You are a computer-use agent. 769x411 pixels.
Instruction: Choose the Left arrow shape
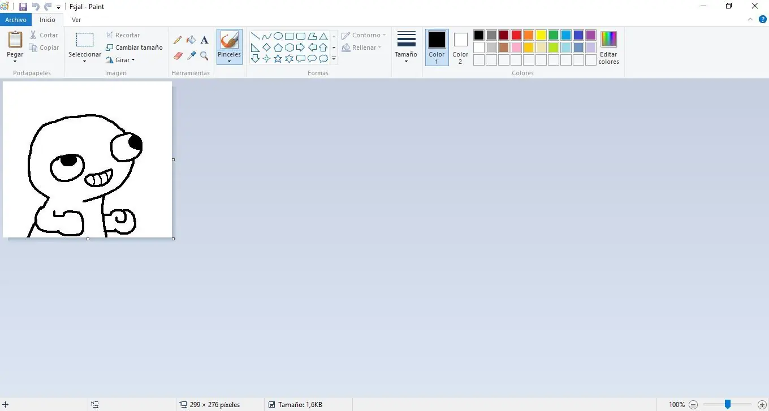312,47
